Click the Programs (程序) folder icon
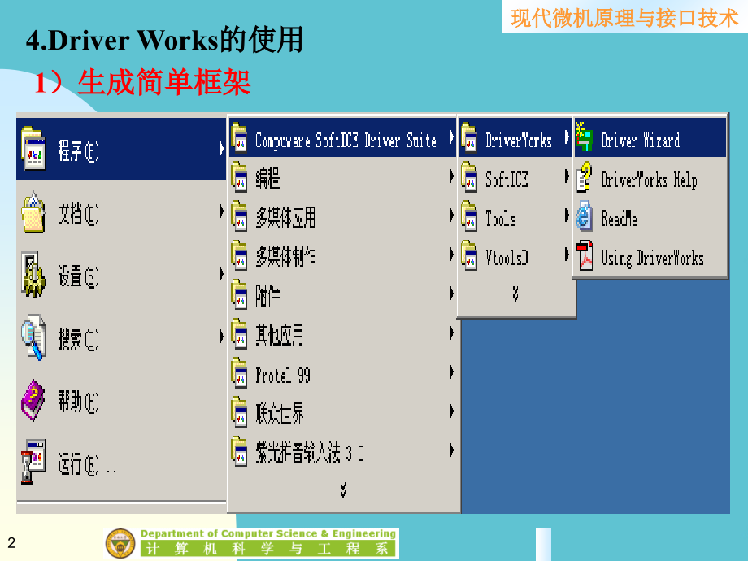 click(33, 148)
